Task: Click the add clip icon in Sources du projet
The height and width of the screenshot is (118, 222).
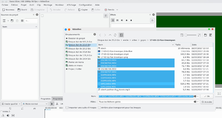Action: 4,21
